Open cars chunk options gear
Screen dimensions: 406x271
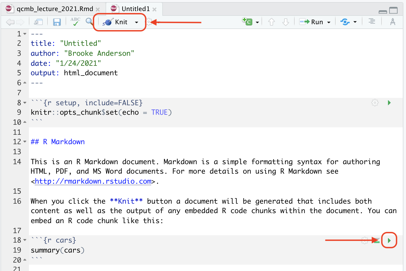click(x=365, y=240)
